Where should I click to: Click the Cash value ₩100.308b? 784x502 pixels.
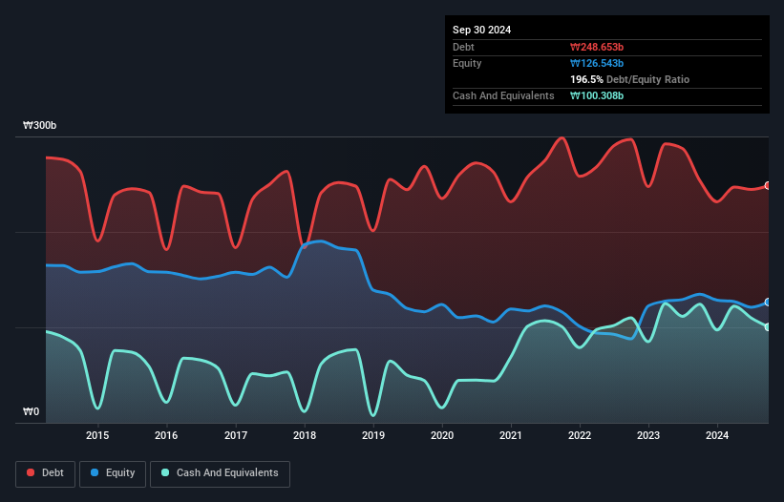tap(597, 95)
